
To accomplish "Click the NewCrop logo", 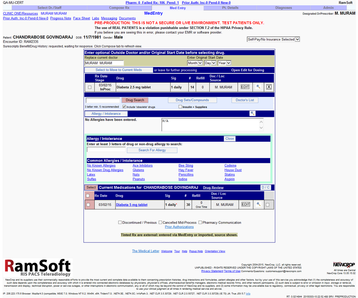I will tap(344, 265).
